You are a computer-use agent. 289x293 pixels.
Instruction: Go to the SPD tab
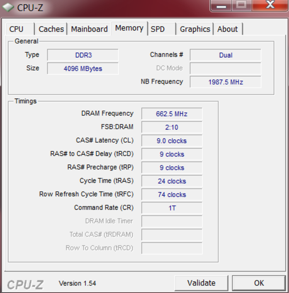click(162, 29)
